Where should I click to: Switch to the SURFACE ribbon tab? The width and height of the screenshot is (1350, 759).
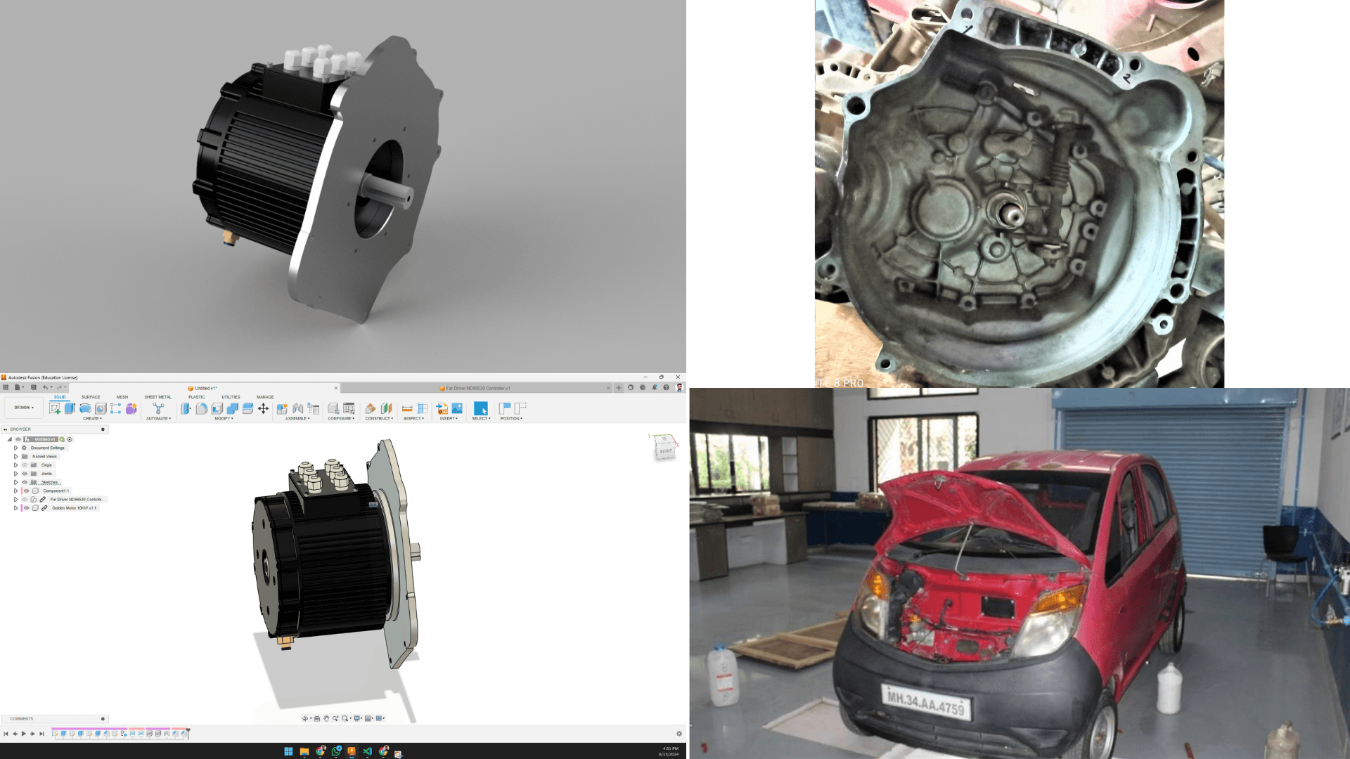tap(91, 397)
